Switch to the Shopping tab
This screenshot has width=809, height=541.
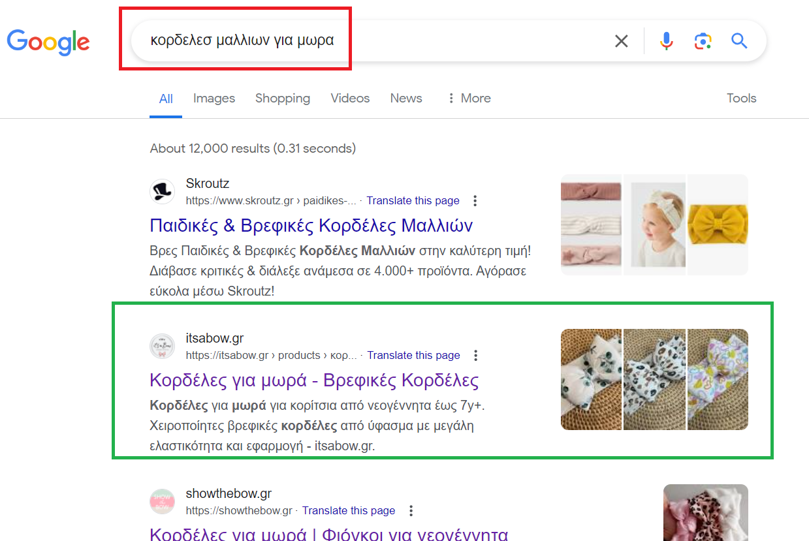point(282,99)
